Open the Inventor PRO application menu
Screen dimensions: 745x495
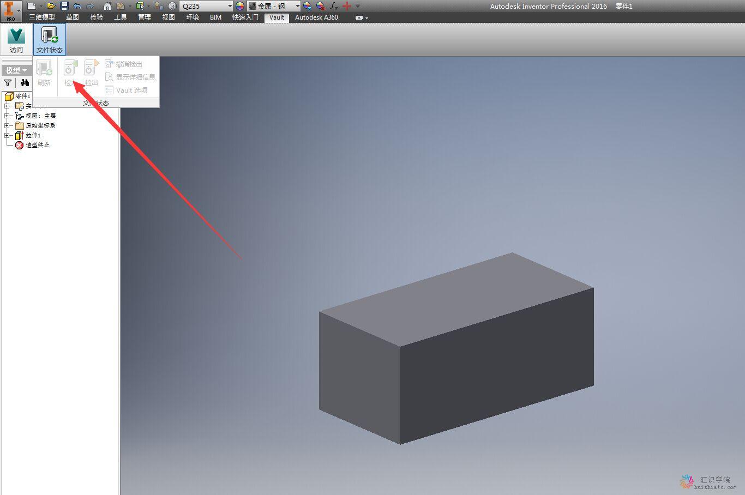pyautogui.click(x=11, y=11)
